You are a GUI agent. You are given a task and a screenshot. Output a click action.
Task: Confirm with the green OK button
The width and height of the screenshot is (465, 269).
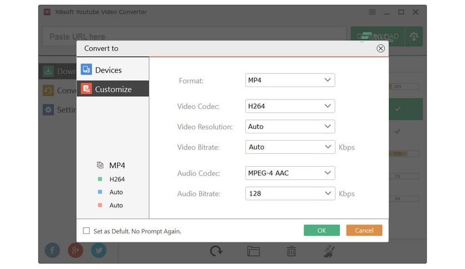321,230
